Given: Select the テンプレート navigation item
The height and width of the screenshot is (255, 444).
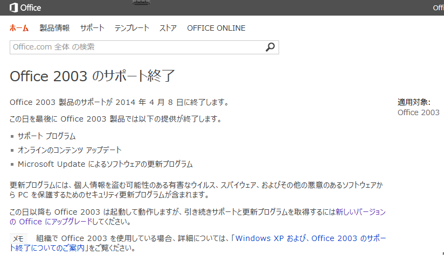Looking at the screenshot, I should click(131, 28).
